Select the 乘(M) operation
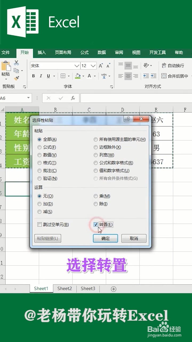192x342 pixels. click(102, 196)
